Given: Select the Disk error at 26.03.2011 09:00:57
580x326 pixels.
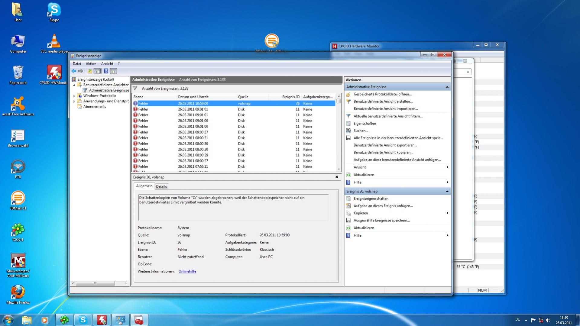Looking at the screenshot, I should 234,132.
